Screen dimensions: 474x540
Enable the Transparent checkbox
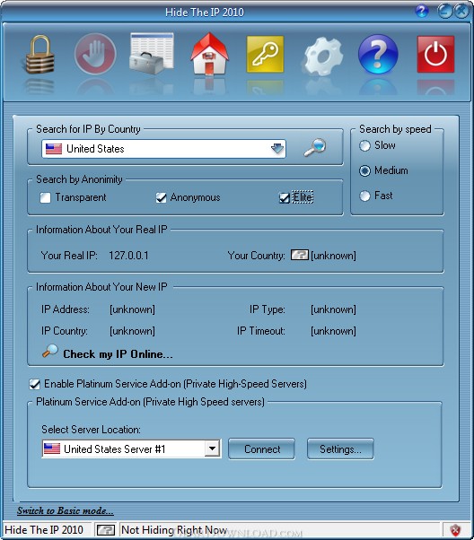(x=45, y=197)
